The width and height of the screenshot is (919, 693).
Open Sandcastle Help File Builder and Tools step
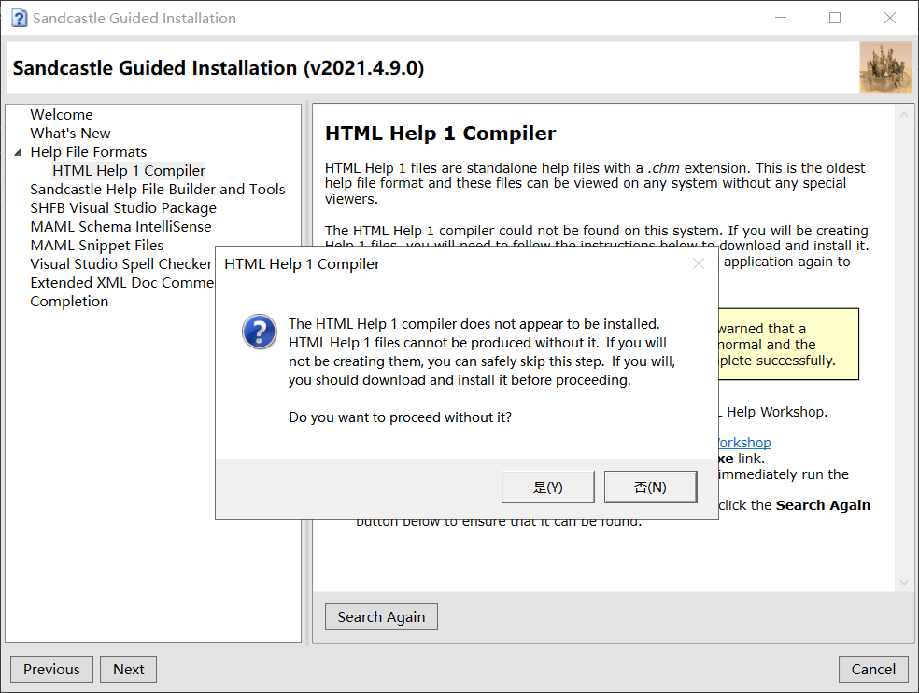coord(157,189)
